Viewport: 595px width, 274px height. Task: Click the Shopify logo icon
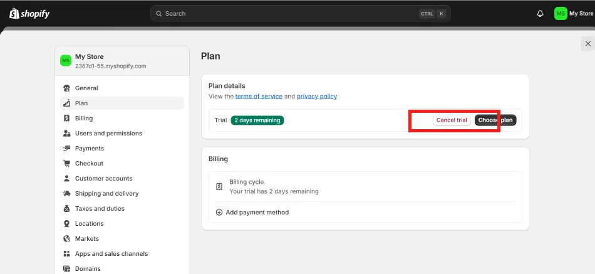pyautogui.click(x=14, y=14)
